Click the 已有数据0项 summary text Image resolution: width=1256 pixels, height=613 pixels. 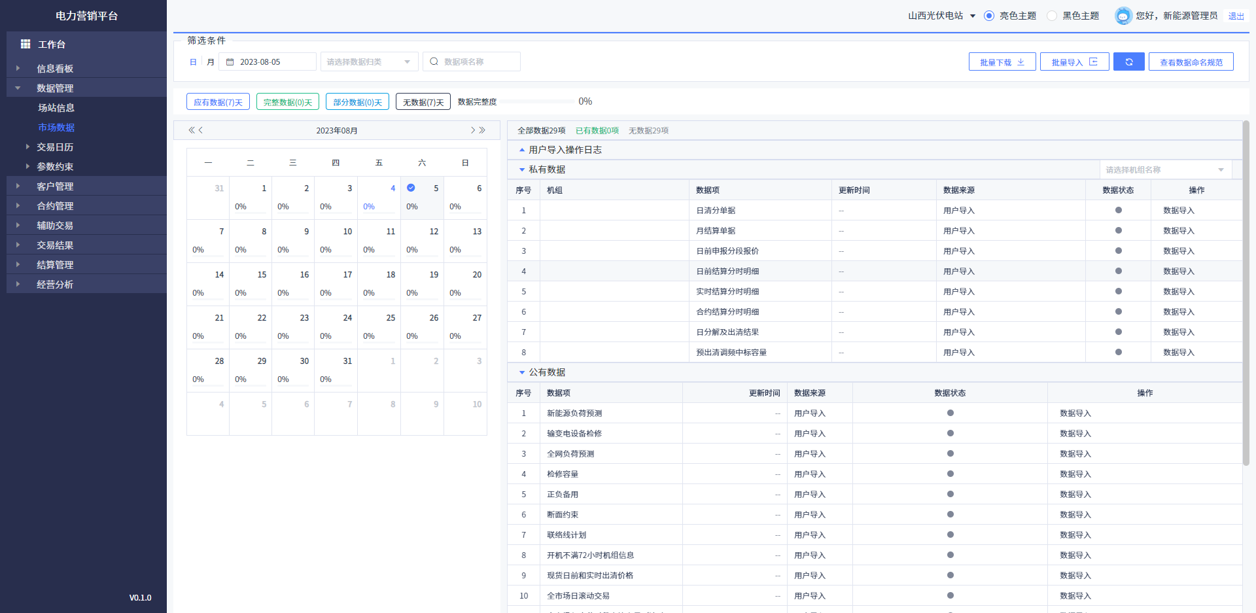pyautogui.click(x=597, y=130)
